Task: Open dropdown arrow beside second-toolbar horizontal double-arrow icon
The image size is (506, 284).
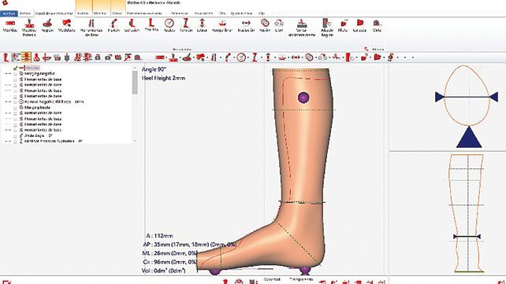Action: point(303,57)
